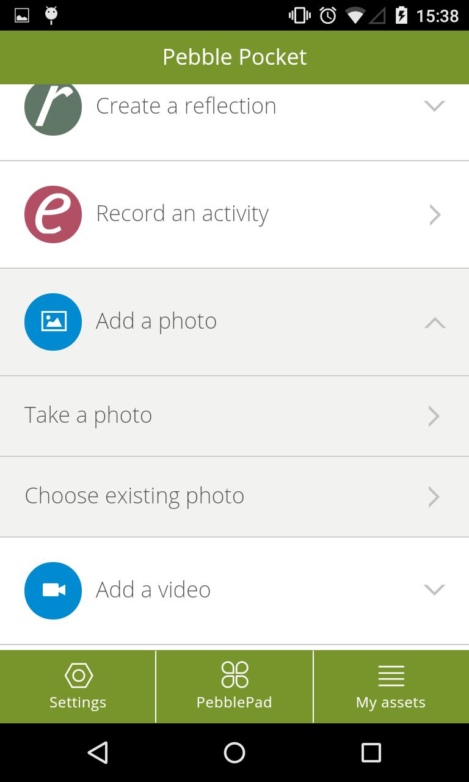The image size is (469, 782).
Task: Open Settings hexagon icon
Action: coord(78,676)
